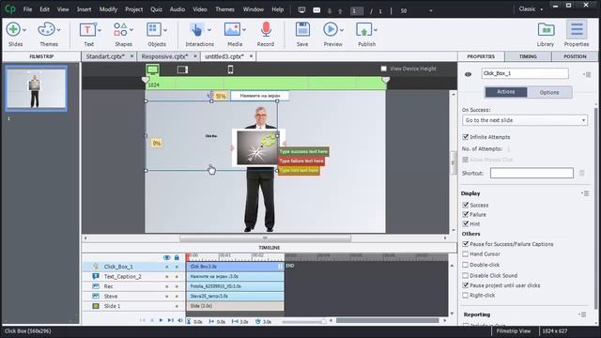This screenshot has width=601, height=338.
Task: Check Disable Click Sound
Action: point(466,275)
